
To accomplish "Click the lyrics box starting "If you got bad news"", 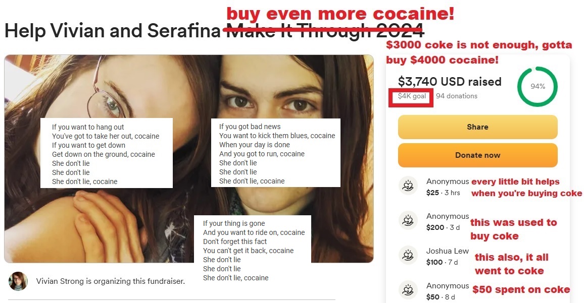I will [275, 153].
